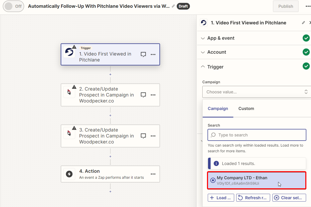311x207 pixels.
Task: Click warning icon on step 2
Action: pyautogui.click(x=74, y=87)
